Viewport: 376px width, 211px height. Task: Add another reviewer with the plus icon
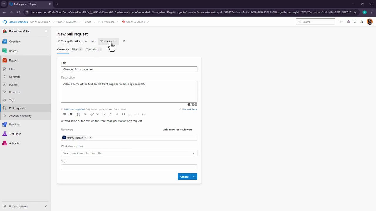pyautogui.click(x=90, y=137)
